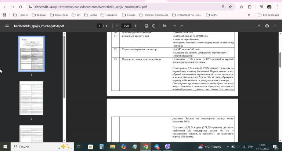Click the page number input field
282x151 pixels.
point(99,26)
